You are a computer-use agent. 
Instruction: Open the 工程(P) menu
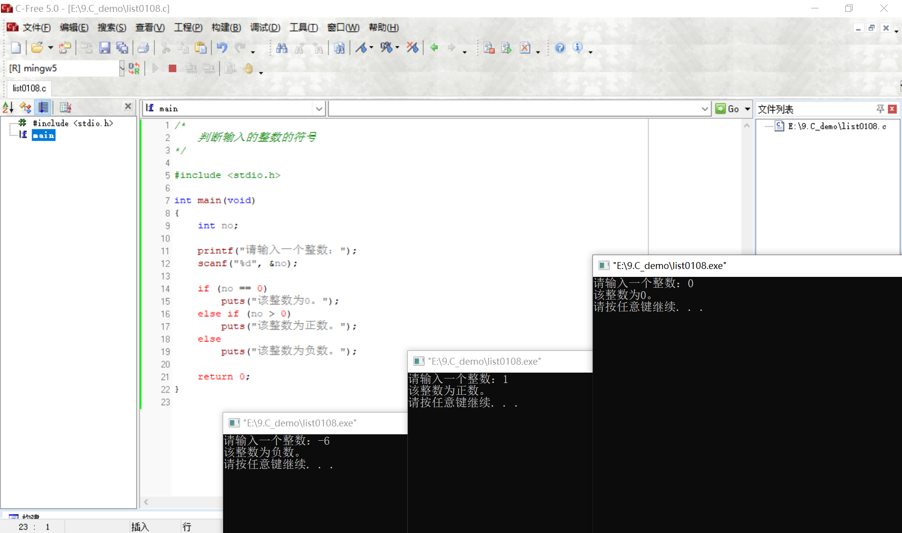188,28
